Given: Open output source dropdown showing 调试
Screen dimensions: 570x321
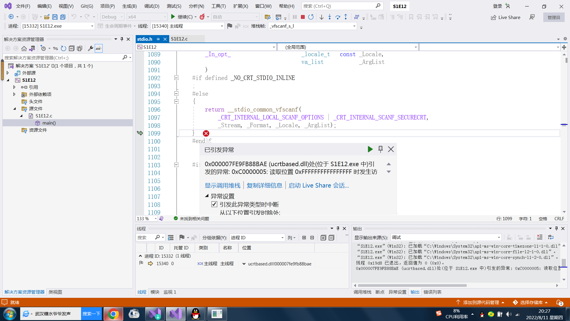Looking at the screenshot, I should (x=446, y=237).
